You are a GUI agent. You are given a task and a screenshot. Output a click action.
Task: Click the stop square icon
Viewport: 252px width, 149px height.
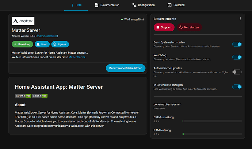(x=158, y=27)
